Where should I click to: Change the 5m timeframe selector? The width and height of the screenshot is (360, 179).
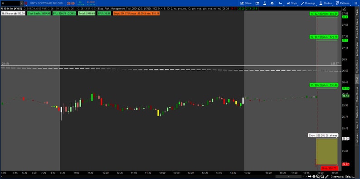(280, 3)
